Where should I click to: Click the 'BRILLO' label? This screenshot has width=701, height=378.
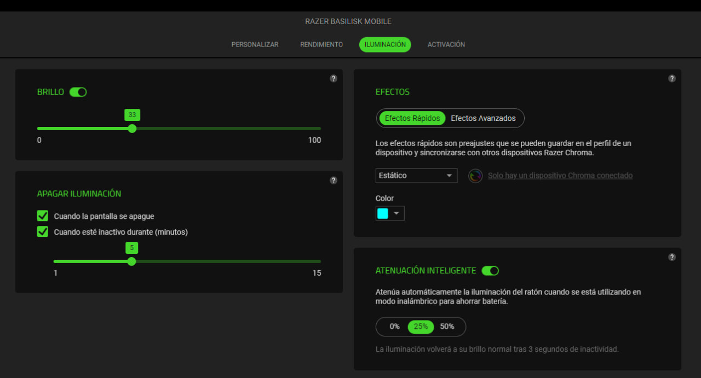pyautogui.click(x=50, y=92)
